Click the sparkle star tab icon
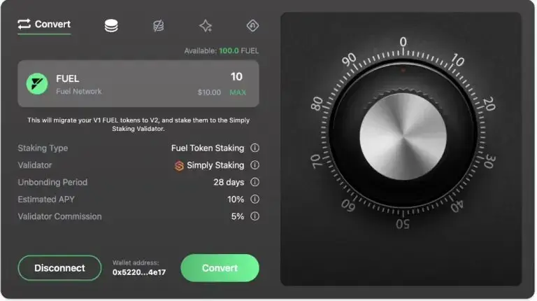 pyautogui.click(x=206, y=25)
